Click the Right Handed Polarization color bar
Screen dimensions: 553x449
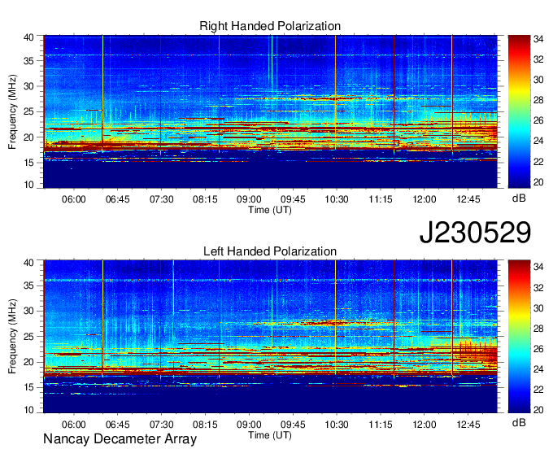[519, 111]
